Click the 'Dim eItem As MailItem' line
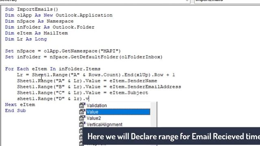Screen dimensions: 260x146 [x=36, y=33]
